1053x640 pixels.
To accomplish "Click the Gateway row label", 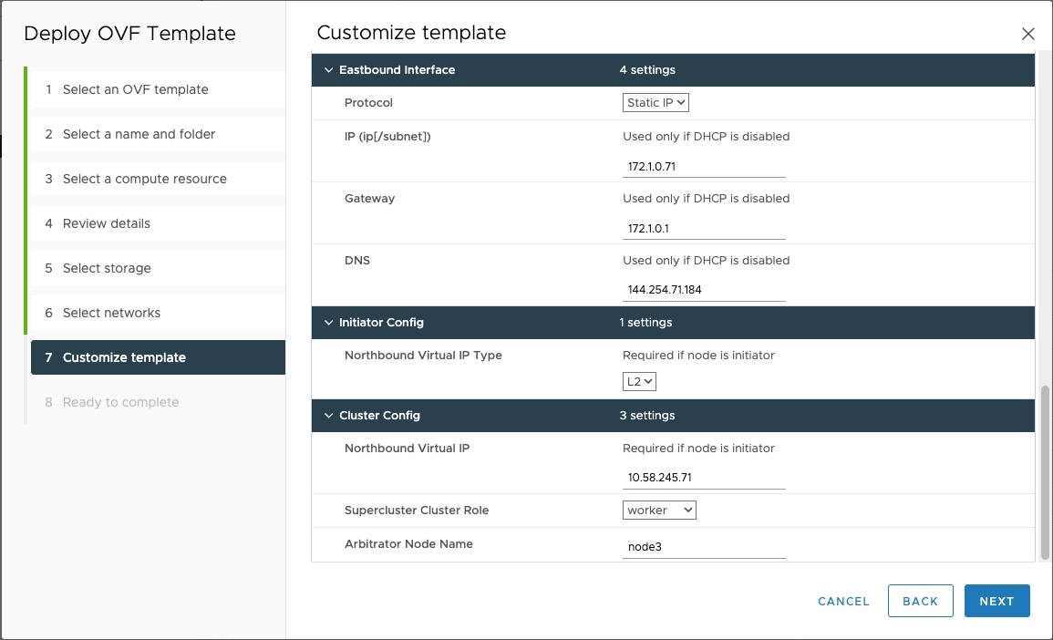I will coord(369,198).
